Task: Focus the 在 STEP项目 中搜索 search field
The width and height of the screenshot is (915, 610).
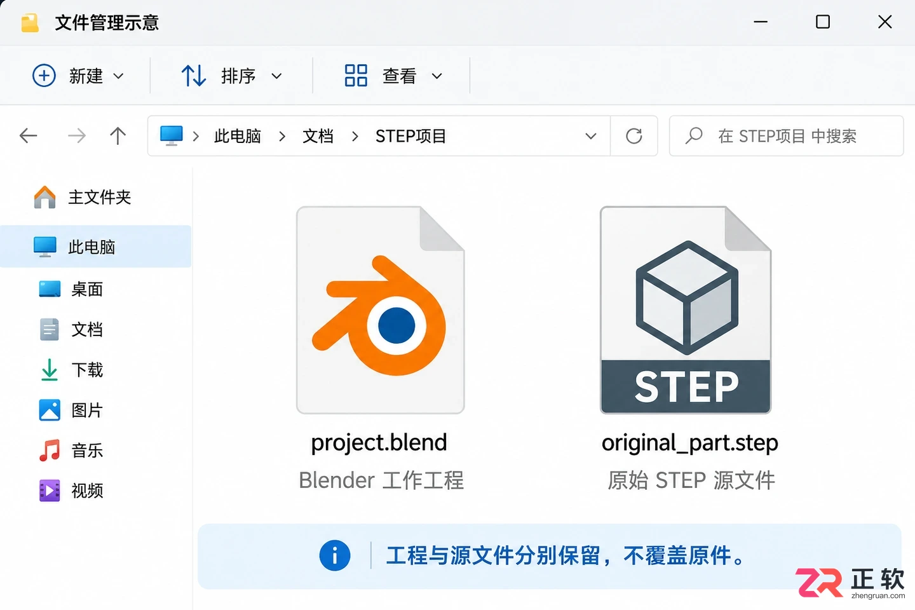Action: (786, 136)
